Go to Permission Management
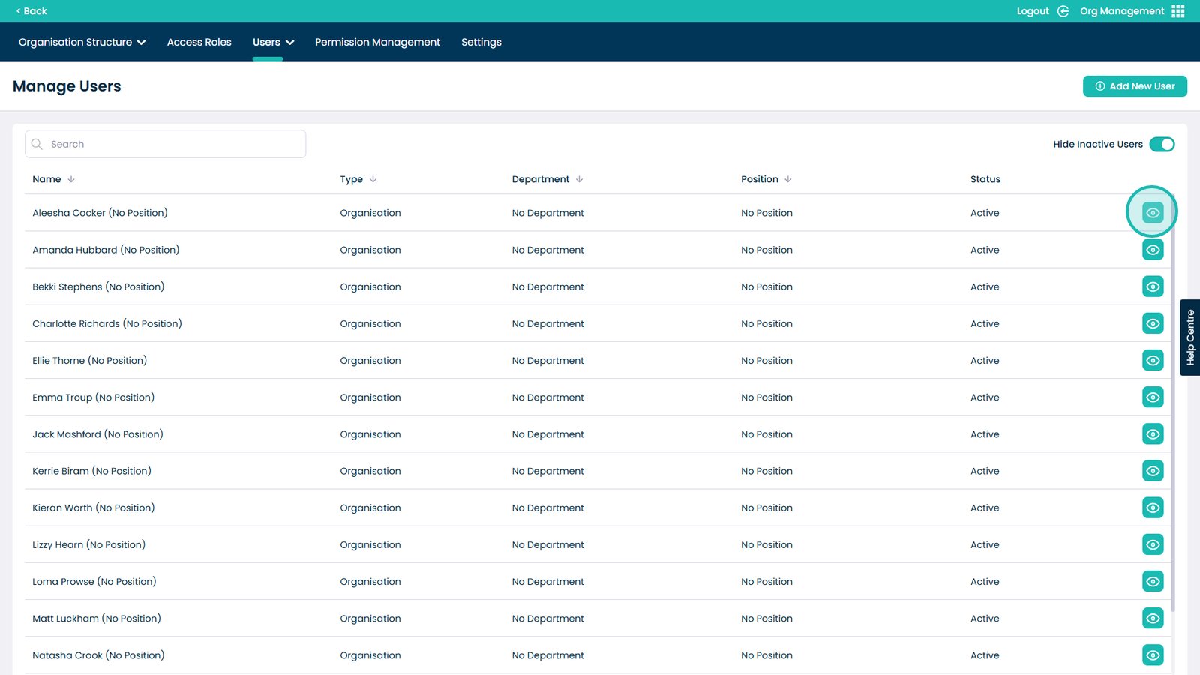 pos(377,42)
